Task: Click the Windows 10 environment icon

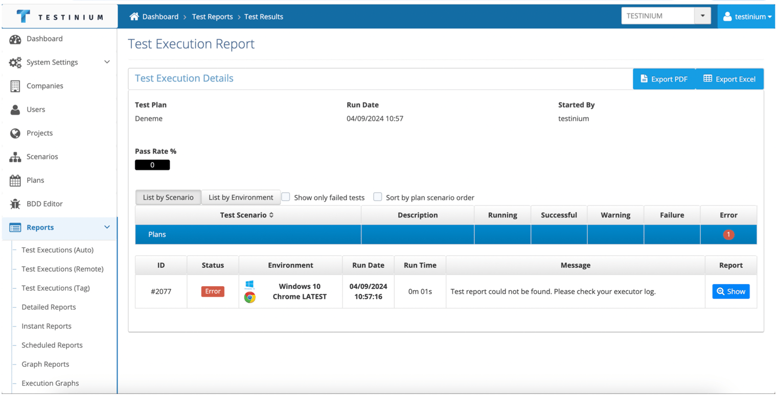Action: (249, 285)
